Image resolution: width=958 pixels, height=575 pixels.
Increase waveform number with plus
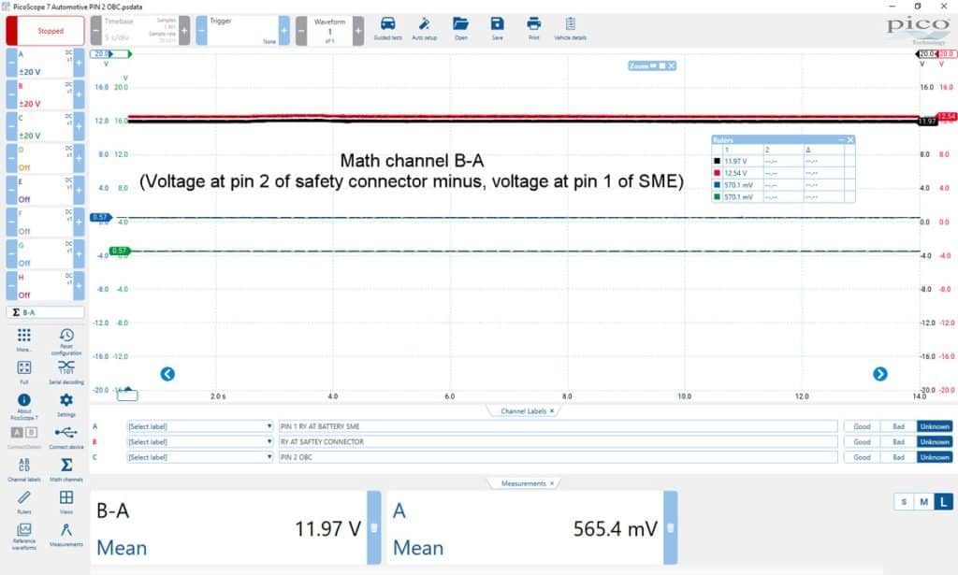tap(358, 31)
